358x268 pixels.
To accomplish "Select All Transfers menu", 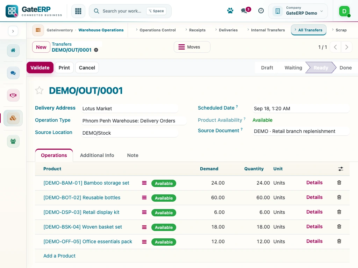I will point(308,30).
